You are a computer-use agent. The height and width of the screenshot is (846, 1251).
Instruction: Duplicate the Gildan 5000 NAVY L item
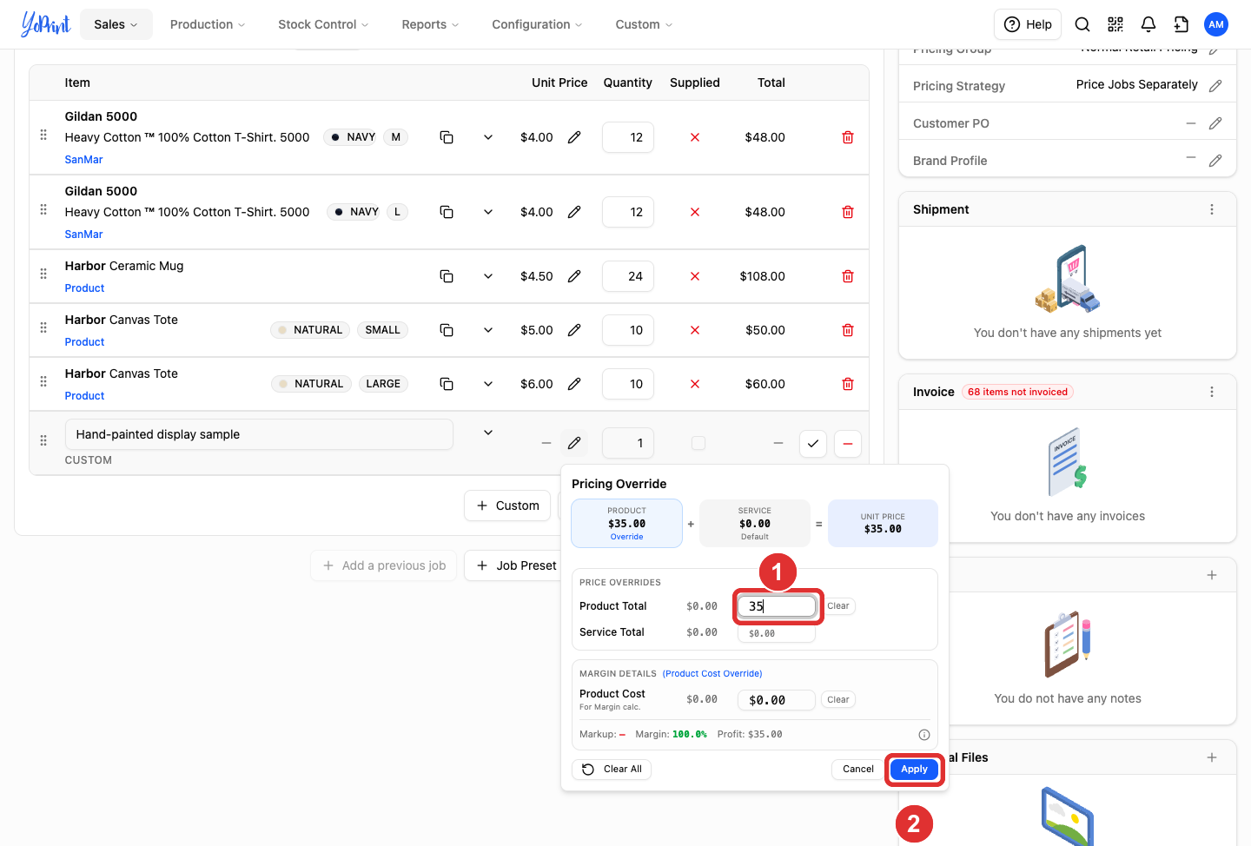447,212
